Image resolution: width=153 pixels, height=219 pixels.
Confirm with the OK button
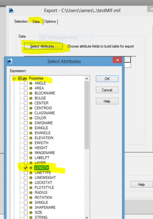pos(107,79)
